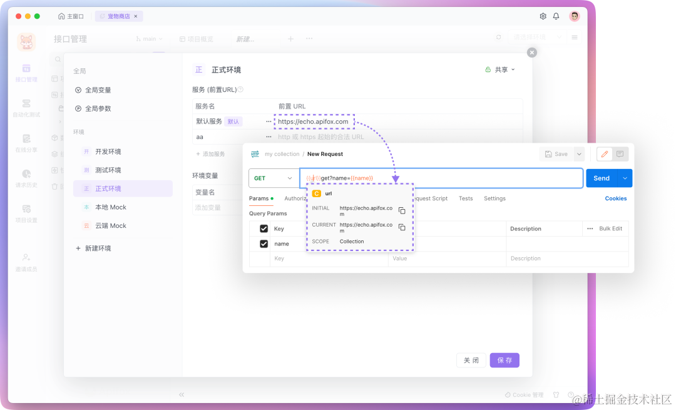Open main branch dropdown
The width and height of the screenshot is (676, 410).
[149, 39]
